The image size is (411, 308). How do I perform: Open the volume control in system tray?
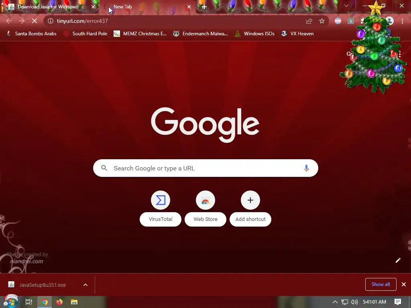(354, 302)
